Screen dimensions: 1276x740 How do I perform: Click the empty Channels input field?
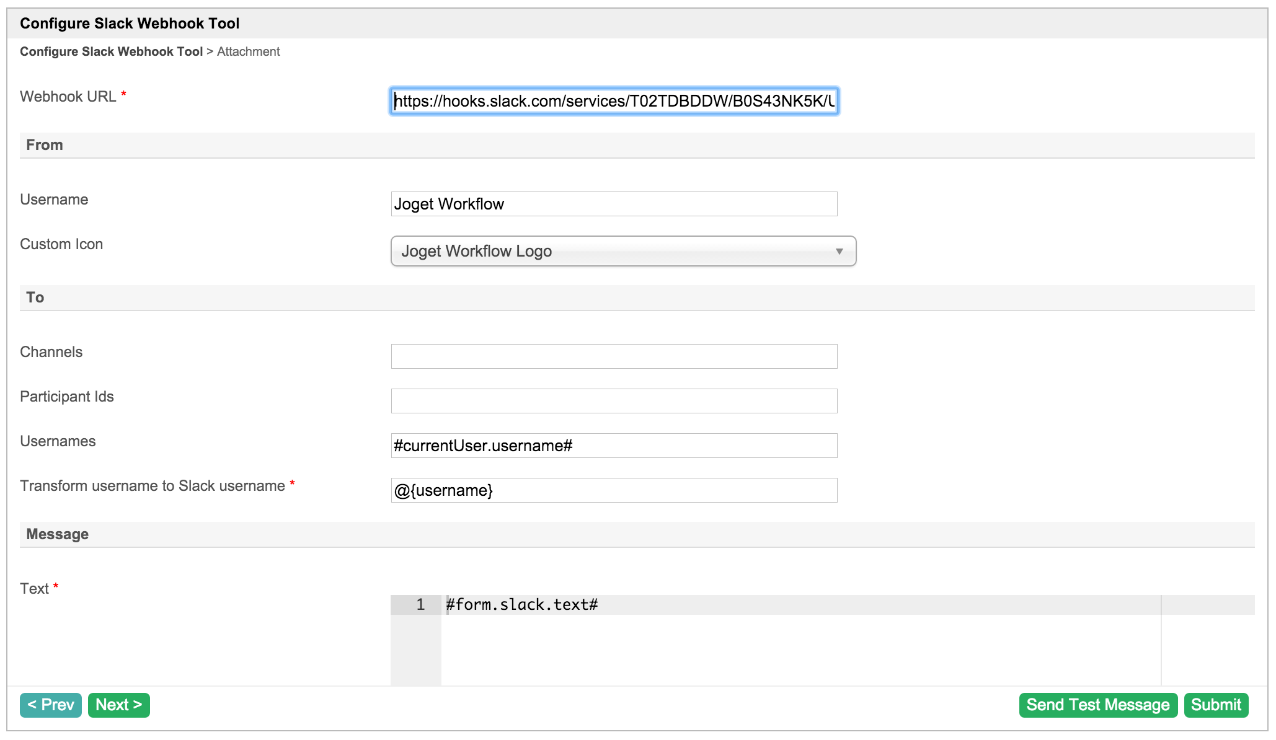coord(614,356)
